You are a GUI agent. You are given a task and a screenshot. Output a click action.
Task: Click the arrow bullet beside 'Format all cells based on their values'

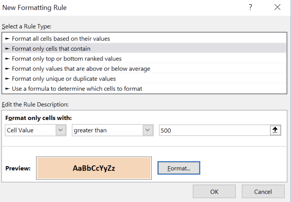7,39
